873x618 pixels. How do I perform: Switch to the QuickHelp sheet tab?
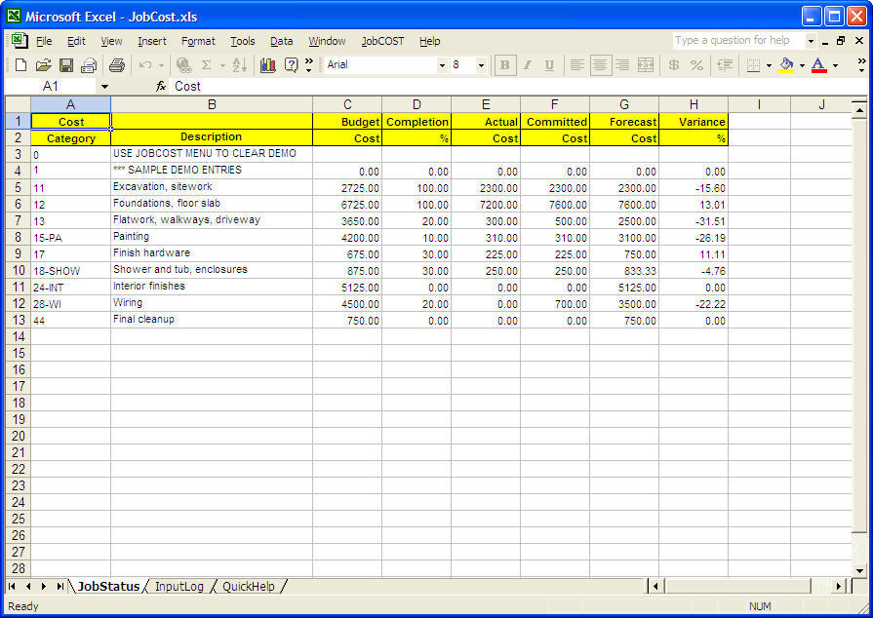249,587
